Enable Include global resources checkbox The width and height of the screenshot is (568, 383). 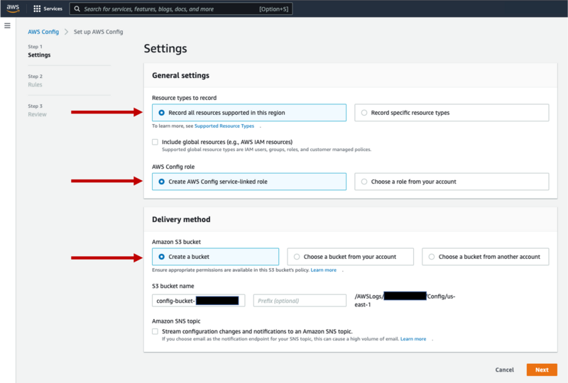155,142
